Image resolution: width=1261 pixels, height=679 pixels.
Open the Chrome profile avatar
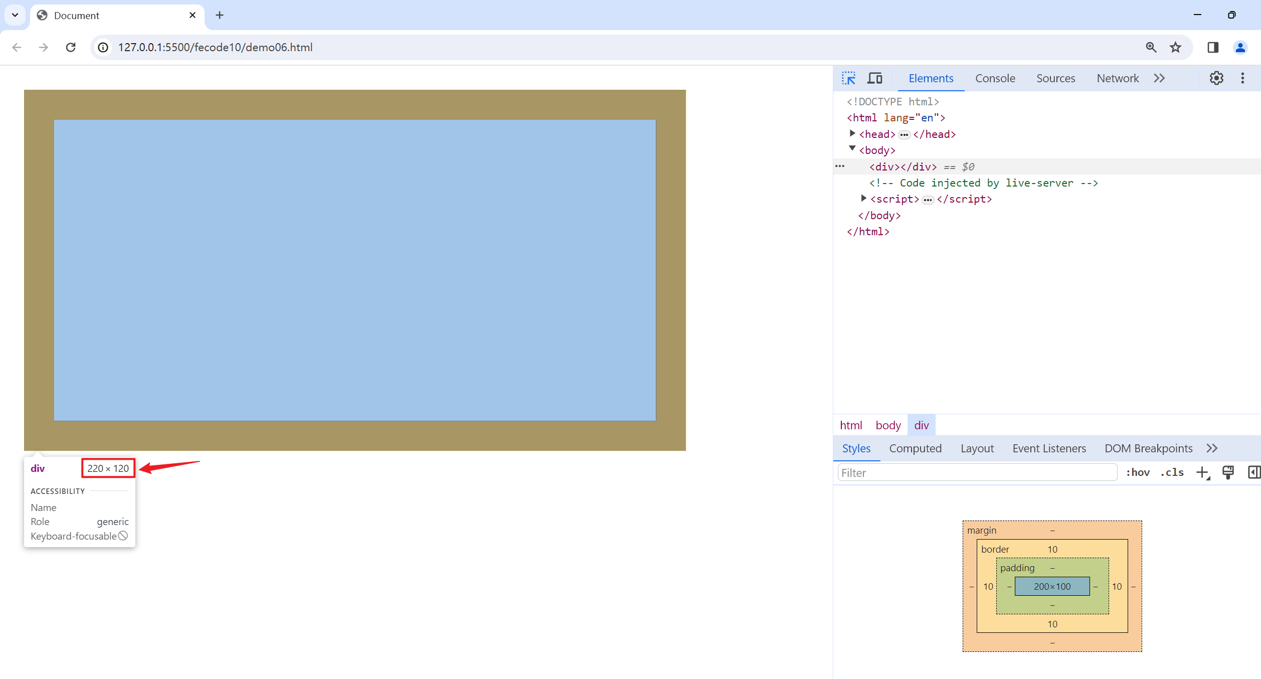coord(1239,47)
